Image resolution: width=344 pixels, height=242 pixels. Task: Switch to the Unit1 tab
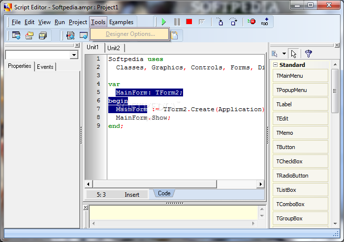pyautogui.click(x=93, y=47)
